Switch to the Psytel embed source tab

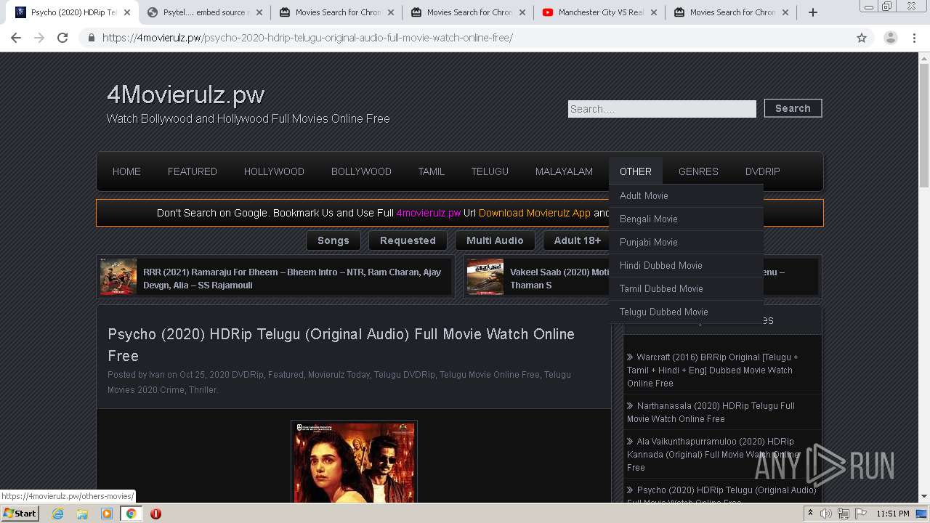(204, 12)
